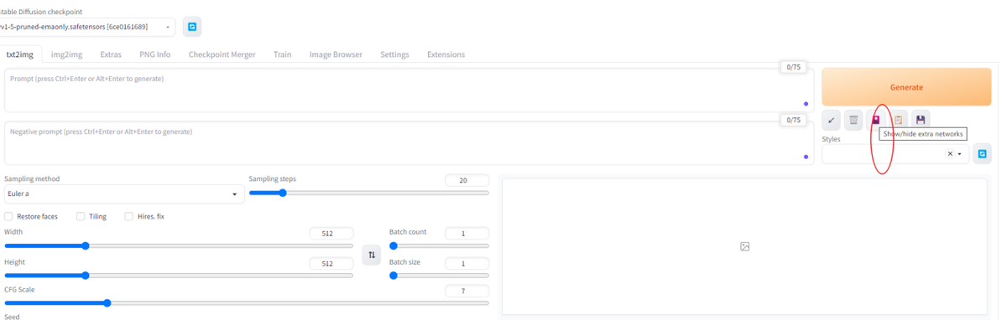Swap width and height values
Image resolution: width=1007 pixels, height=320 pixels.
[x=372, y=255]
